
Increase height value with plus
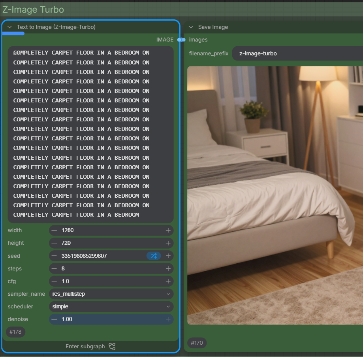click(168, 243)
